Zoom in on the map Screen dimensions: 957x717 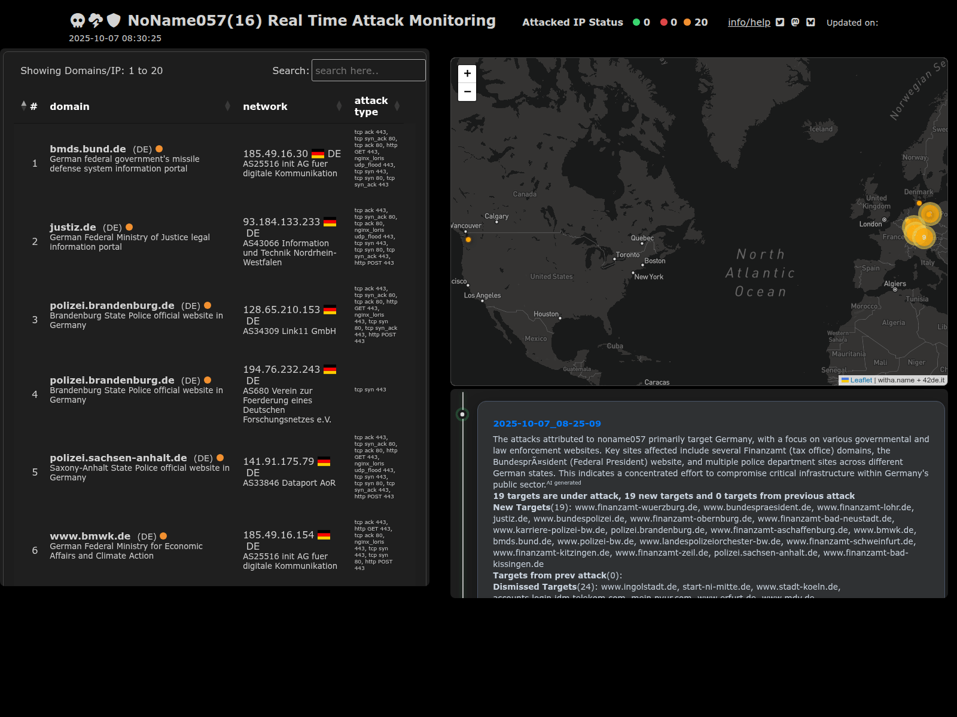(x=467, y=73)
